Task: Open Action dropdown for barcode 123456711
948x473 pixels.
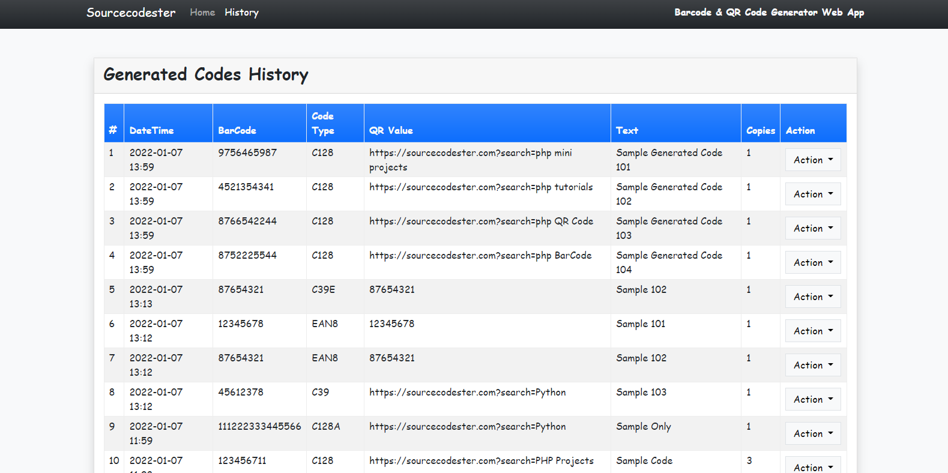Action: pos(813,465)
